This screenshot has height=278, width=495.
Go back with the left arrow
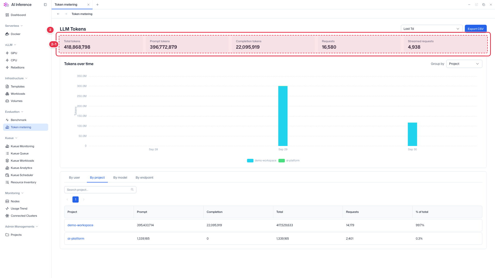click(x=58, y=14)
